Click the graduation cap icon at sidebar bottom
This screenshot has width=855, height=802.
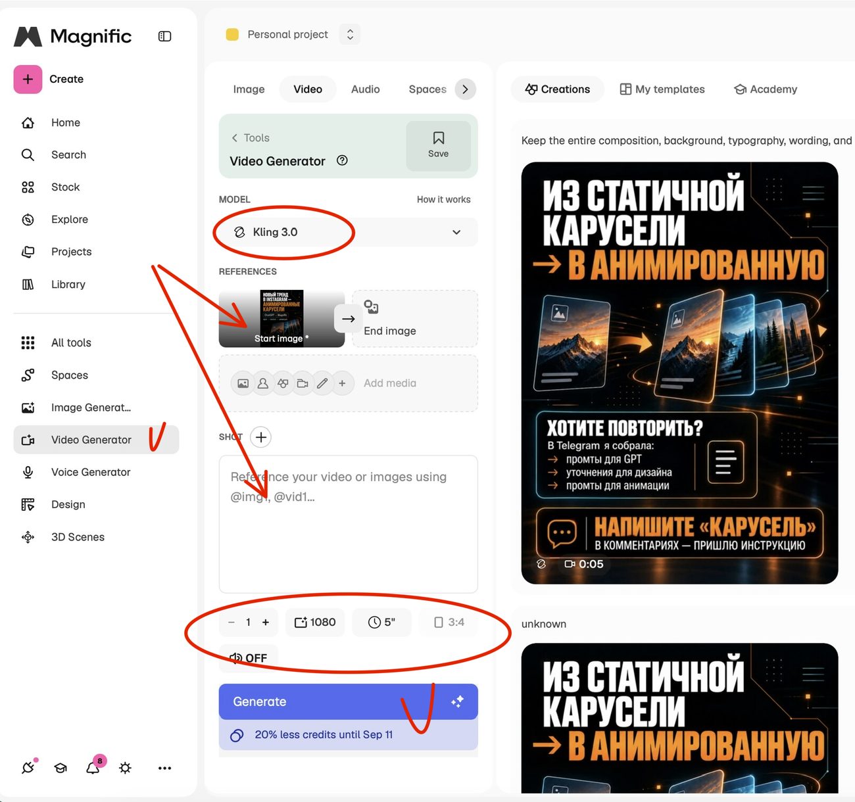[x=61, y=768]
